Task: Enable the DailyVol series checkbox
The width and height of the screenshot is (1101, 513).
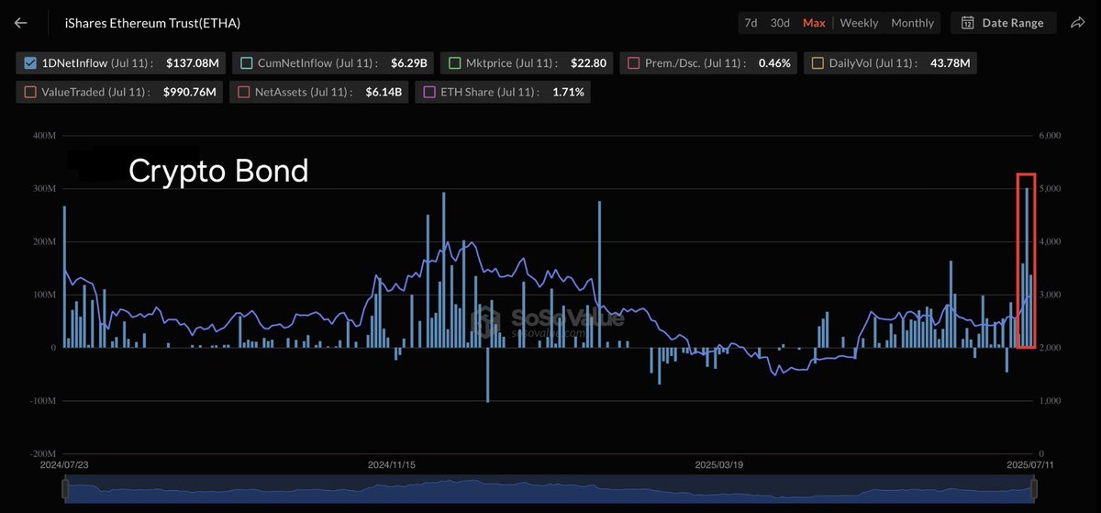Action: [817, 63]
